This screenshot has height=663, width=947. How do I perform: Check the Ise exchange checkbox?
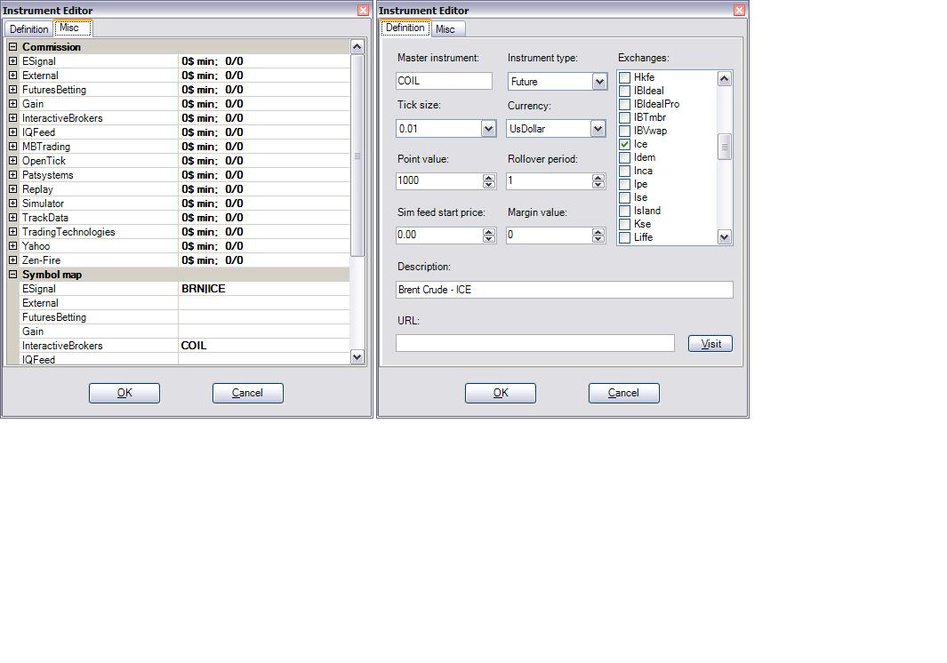[x=625, y=197]
